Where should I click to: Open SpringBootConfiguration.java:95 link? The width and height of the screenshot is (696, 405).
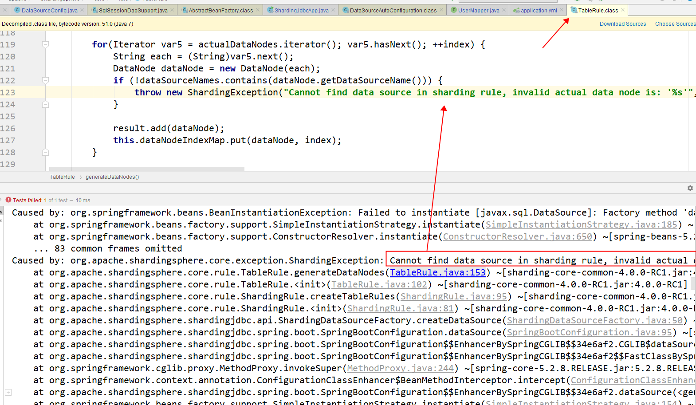pos(590,332)
